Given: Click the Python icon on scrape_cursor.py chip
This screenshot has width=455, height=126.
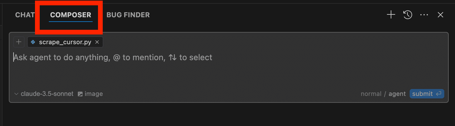Looking at the screenshot, I should (x=33, y=42).
